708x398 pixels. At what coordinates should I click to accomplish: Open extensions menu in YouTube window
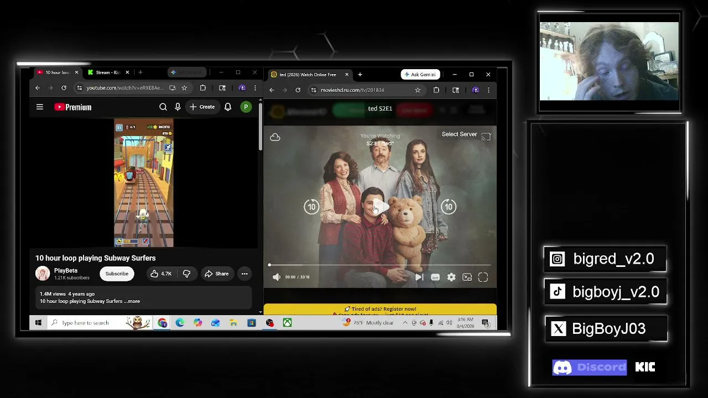coord(202,88)
